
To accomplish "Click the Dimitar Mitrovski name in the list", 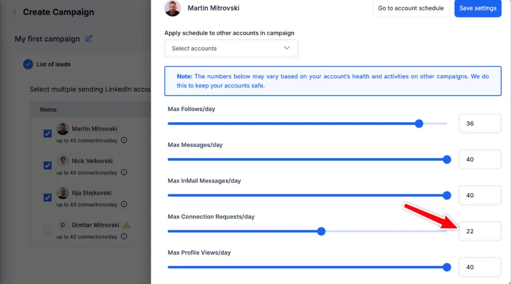I will pyautogui.click(x=96, y=225).
